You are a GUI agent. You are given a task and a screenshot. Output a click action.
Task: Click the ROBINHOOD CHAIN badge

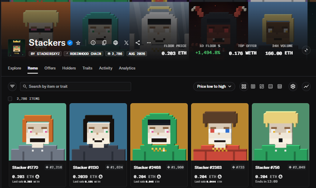pyautogui.click(x=84, y=54)
